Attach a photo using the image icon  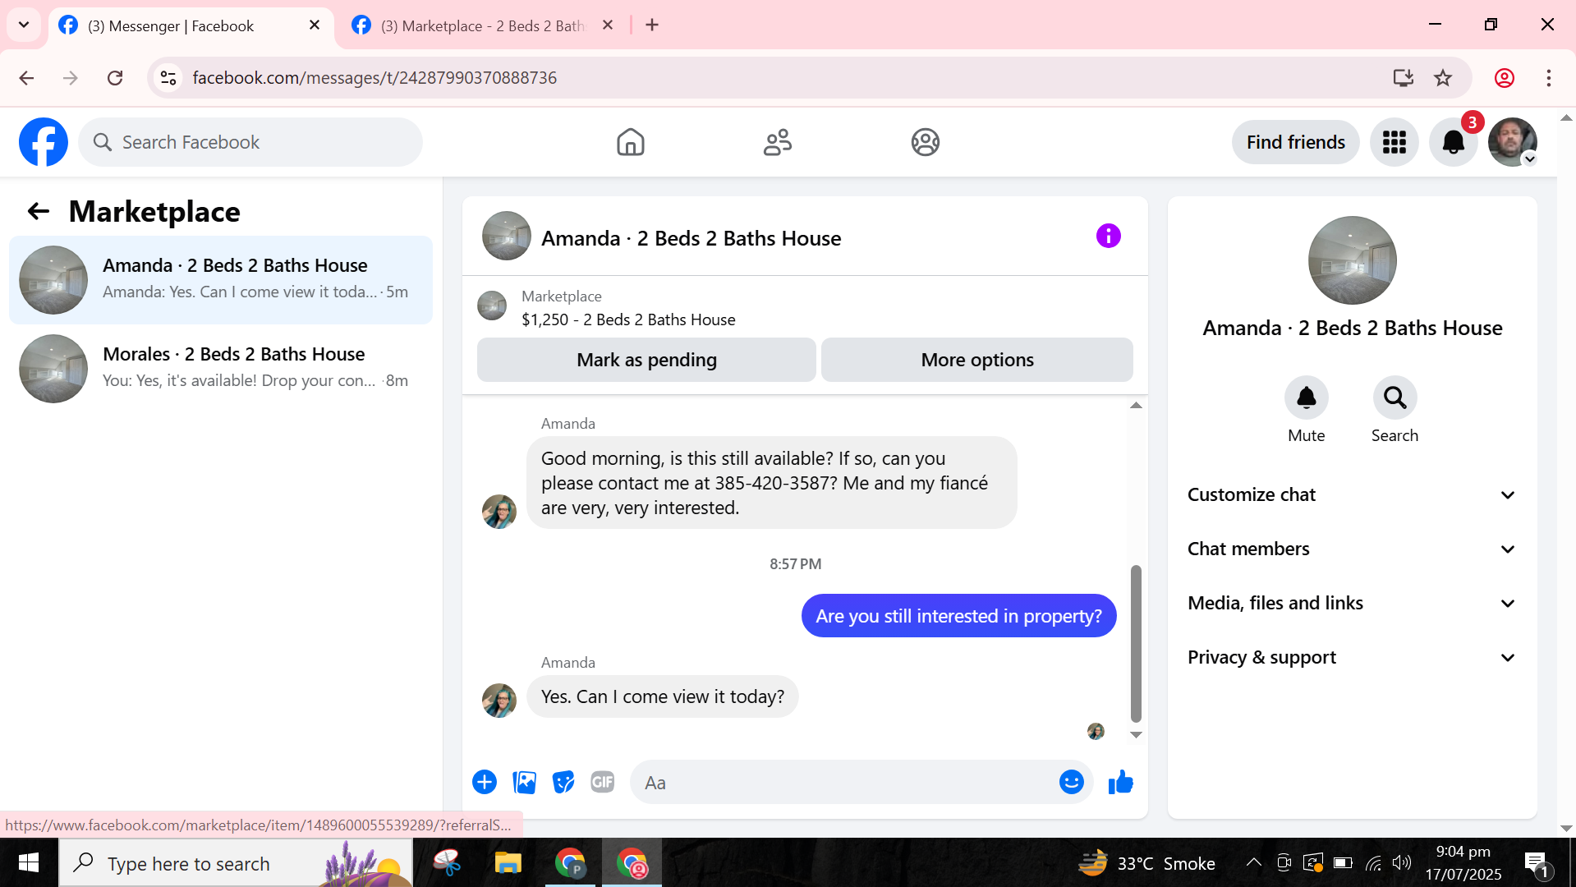pos(524,782)
